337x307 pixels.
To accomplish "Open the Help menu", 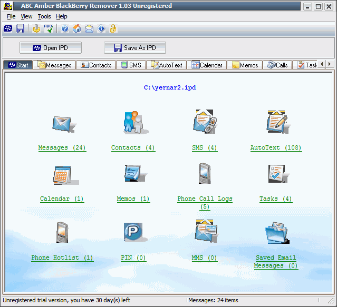I will pyautogui.click(x=62, y=16).
